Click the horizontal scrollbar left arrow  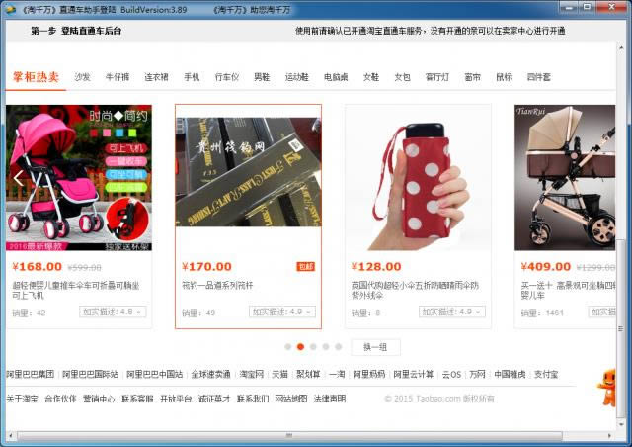pyautogui.click(x=11, y=435)
